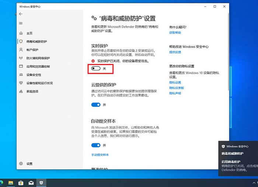Click 获取帮助 link
This screenshot has height=187, width=258.
[175, 33]
